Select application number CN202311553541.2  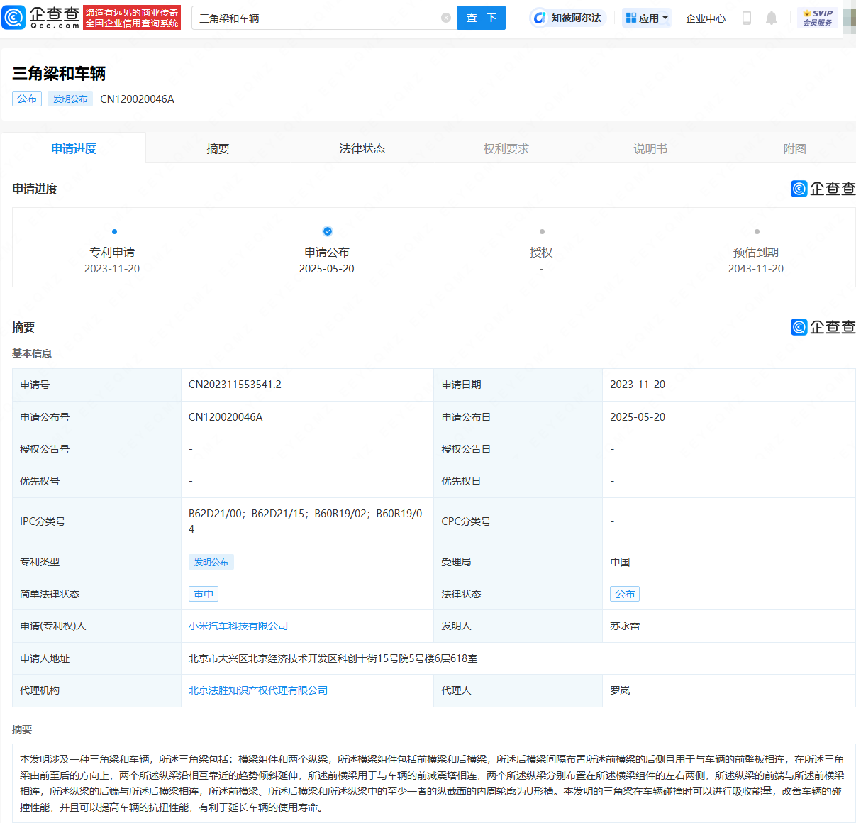pyautogui.click(x=235, y=385)
